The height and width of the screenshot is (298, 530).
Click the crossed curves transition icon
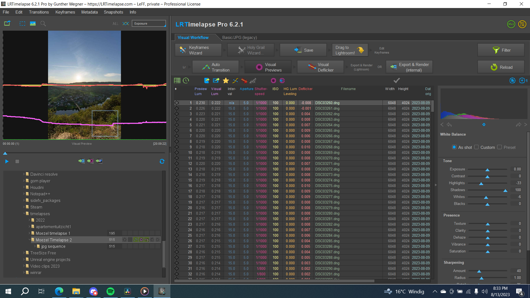tap(235, 81)
